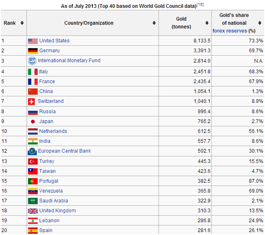The image size is (265, 235).
Task: Click the United States flag icon
Action: [33, 41]
